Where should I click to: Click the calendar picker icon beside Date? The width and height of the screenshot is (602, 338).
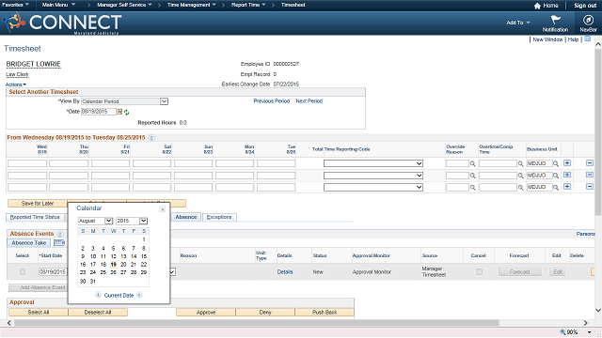click(x=119, y=112)
